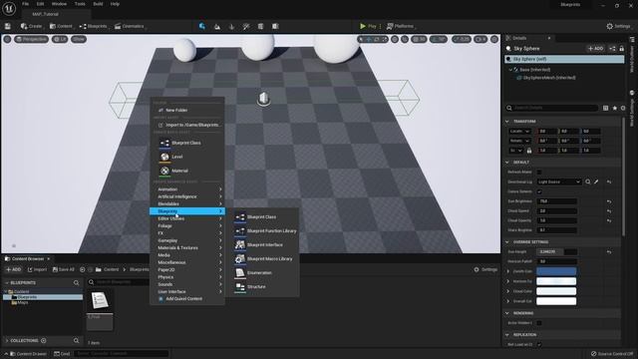Select Blueprint Class icon in submenu

240,217
